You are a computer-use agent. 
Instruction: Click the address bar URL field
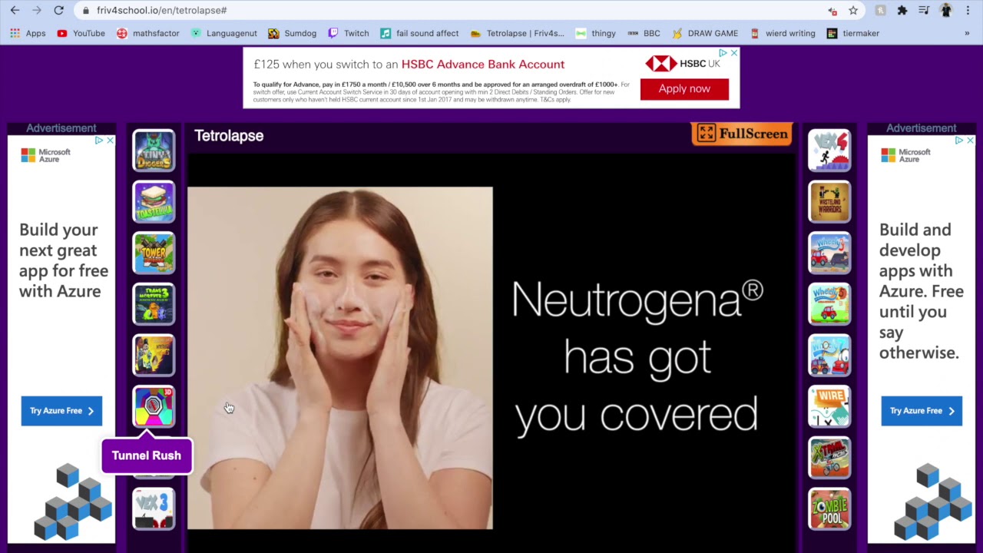point(453,11)
